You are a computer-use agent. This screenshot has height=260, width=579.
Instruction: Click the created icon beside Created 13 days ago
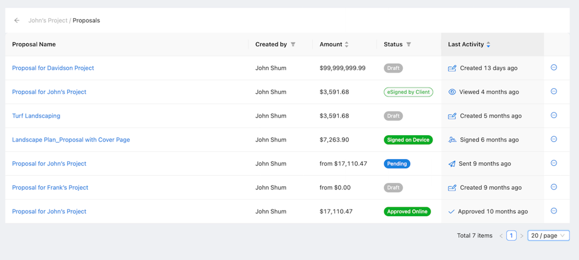[452, 68]
